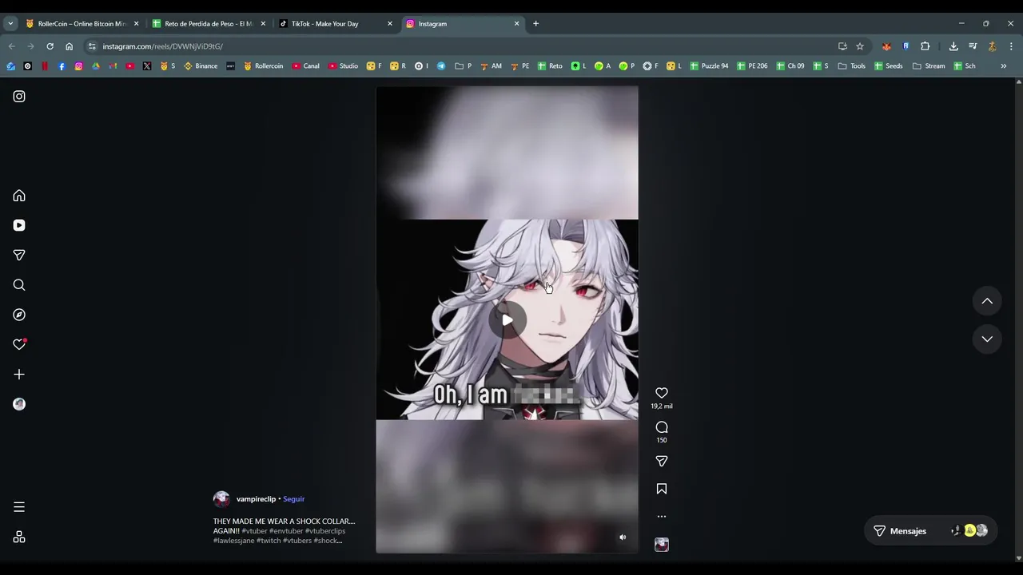Open the Telegram bookmark icon
Viewport: 1023px width, 575px height.
coord(441,66)
